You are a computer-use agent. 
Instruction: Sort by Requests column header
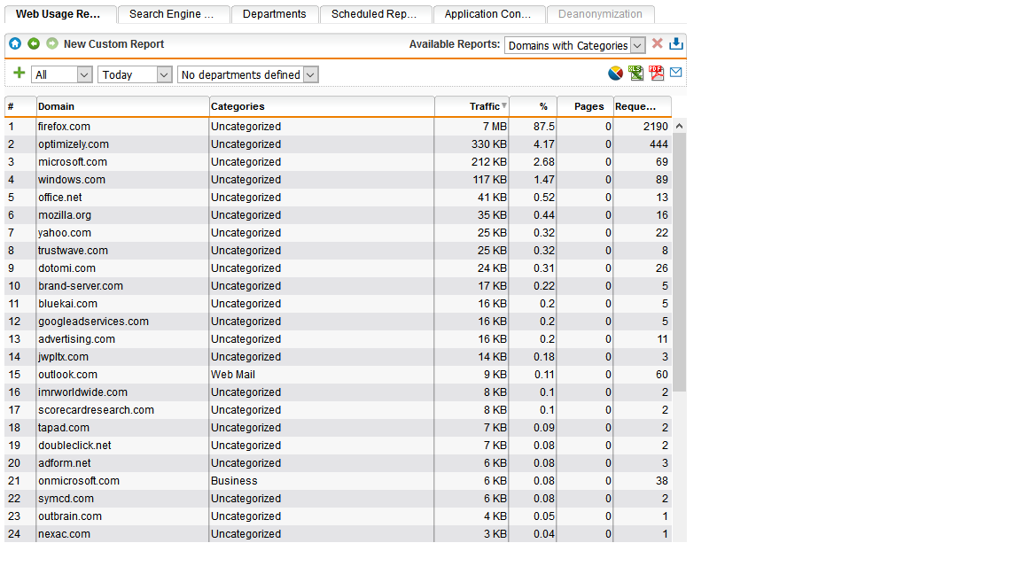(x=642, y=106)
